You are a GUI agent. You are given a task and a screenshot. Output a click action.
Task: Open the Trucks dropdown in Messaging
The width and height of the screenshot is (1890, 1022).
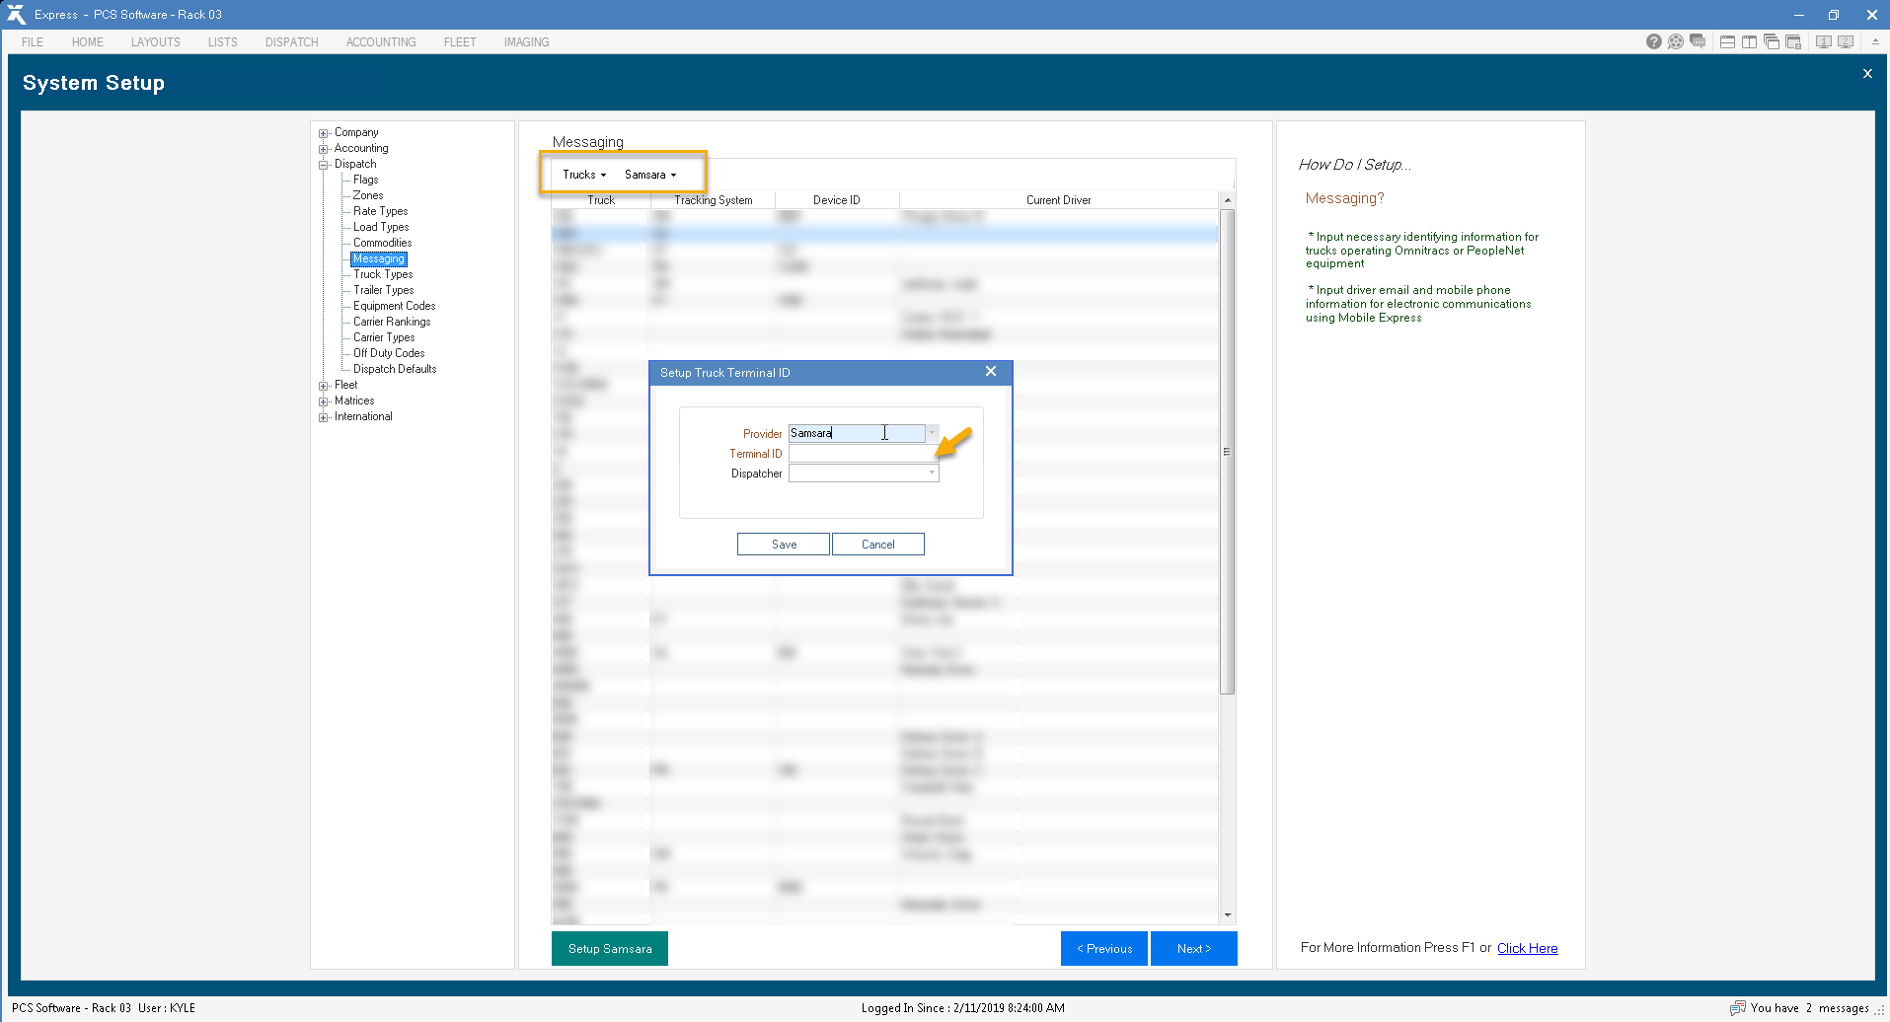(x=584, y=175)
